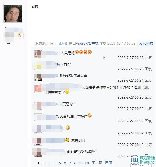Jump to page 10 of replies

87,163
